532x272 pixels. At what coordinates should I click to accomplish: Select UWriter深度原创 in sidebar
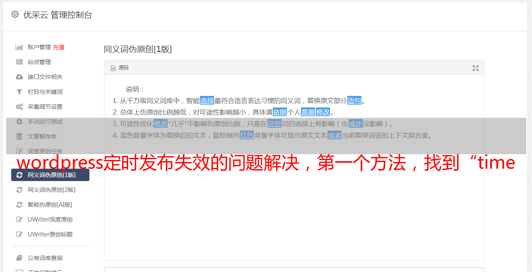click(50, 220)
